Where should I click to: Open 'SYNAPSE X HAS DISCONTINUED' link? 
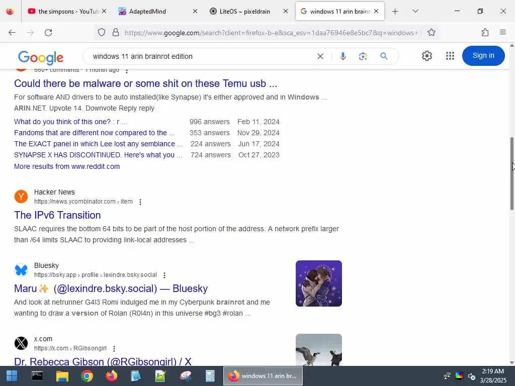click(98, 155)
